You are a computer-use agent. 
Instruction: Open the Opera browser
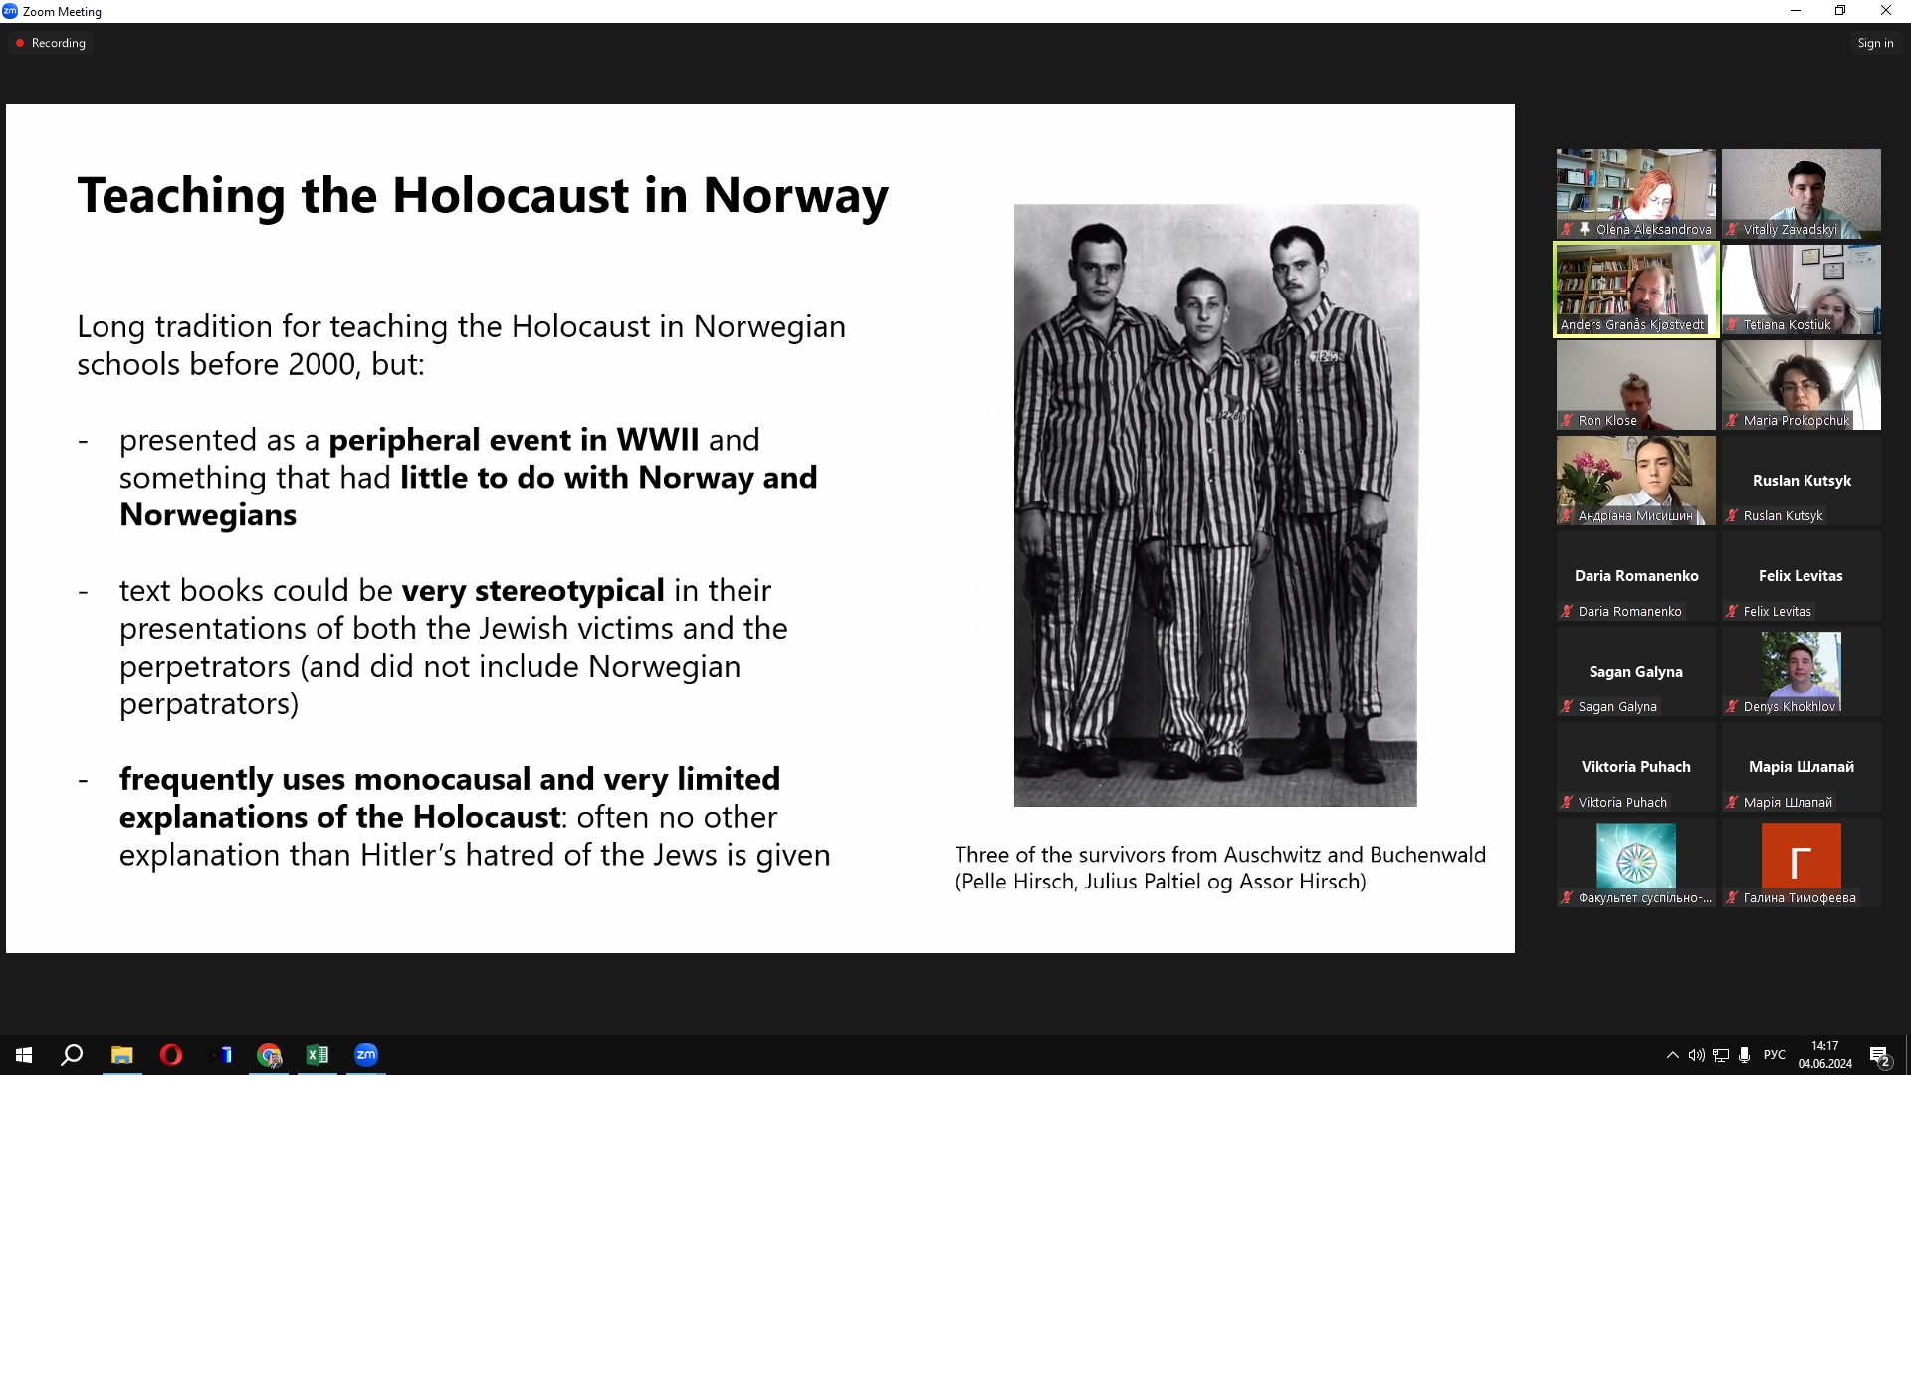[x=171, y=1055]
